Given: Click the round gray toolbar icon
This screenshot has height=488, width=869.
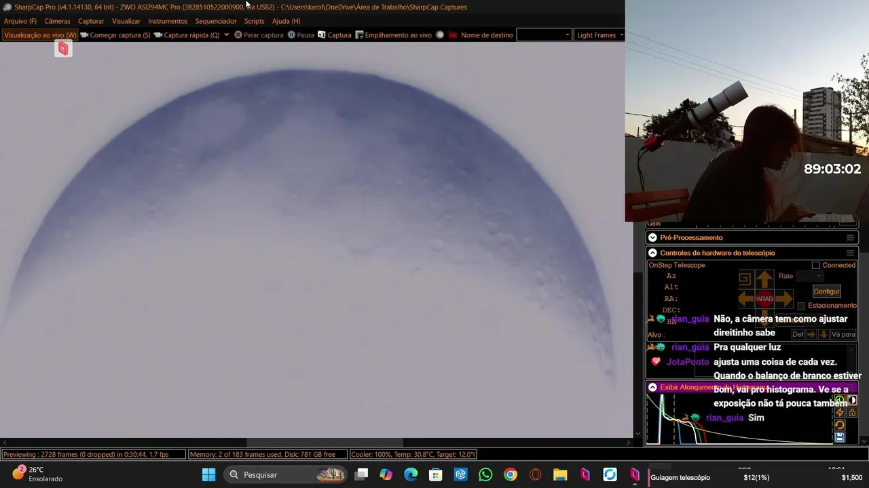Looking at the screenshot, I should [x=440, y=35].
